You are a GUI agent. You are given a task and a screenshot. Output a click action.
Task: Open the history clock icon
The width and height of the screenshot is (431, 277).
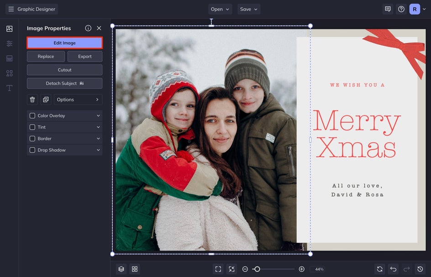point(420,269)
